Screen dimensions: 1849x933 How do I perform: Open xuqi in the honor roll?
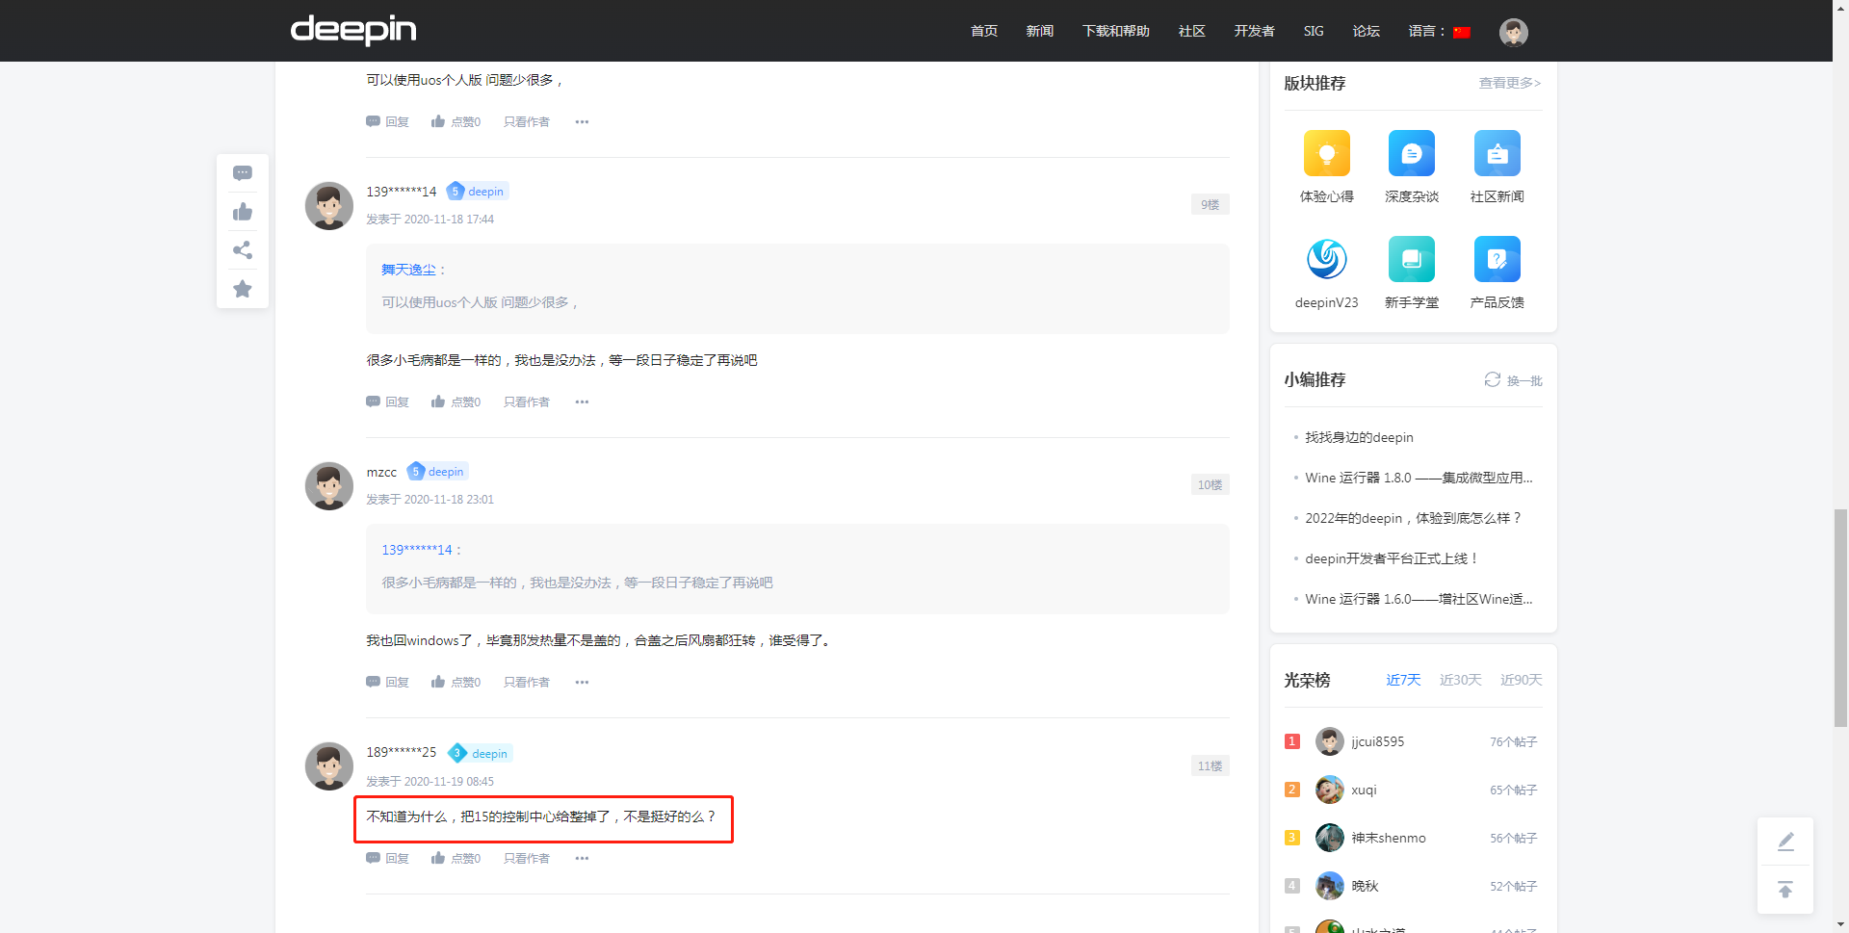[1365, 790]
